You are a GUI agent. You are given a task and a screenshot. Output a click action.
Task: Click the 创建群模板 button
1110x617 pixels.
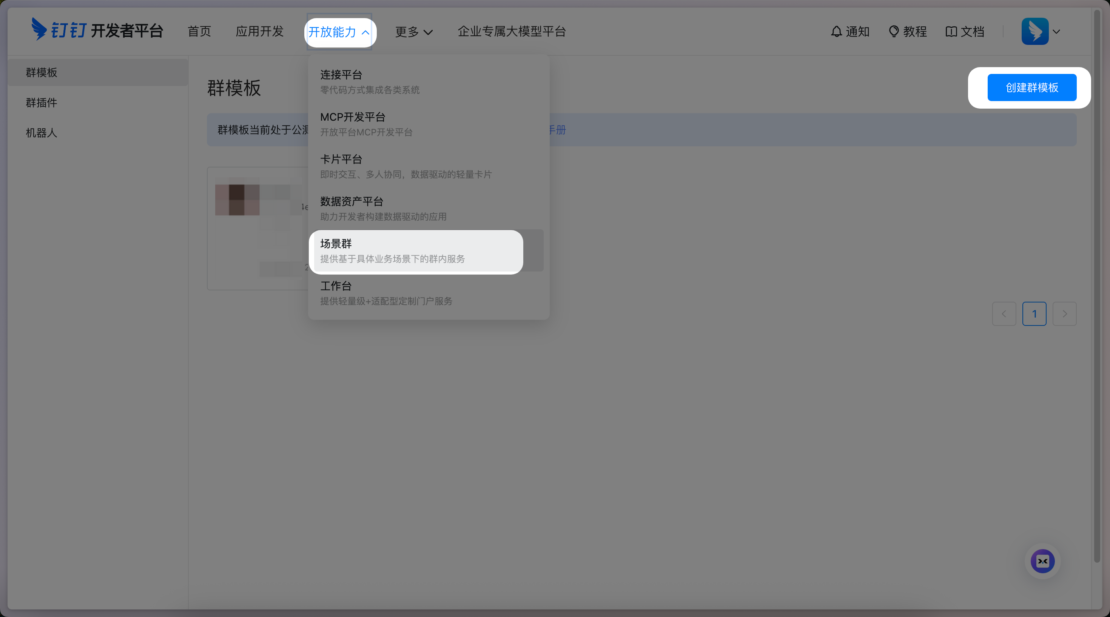(x=1031, y=87)
